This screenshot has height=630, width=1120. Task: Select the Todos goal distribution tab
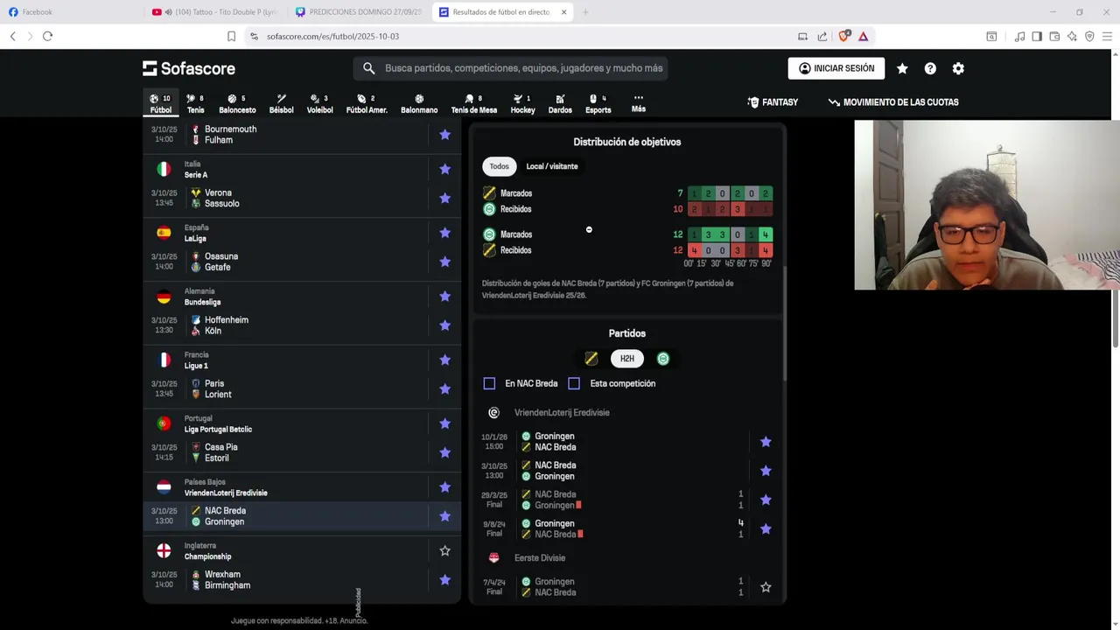499,166
